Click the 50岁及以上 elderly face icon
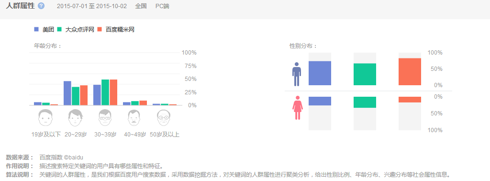This screenshot has width=490, height=181. pos(165,118)
